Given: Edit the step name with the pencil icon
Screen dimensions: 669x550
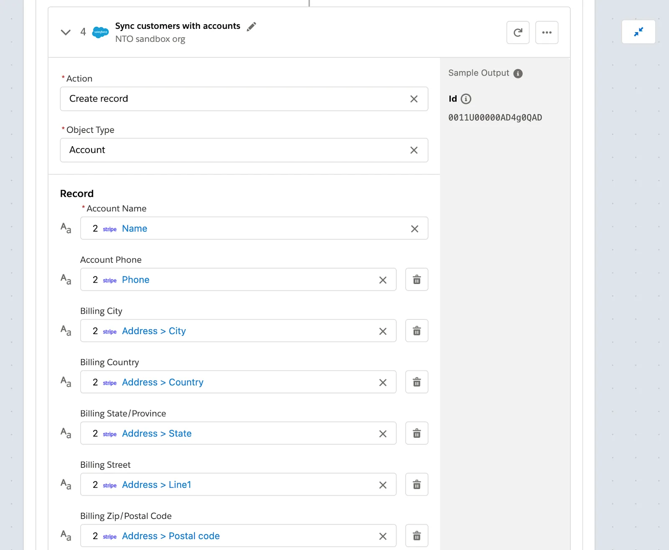Looking at the screenshot, I should 251,26.
